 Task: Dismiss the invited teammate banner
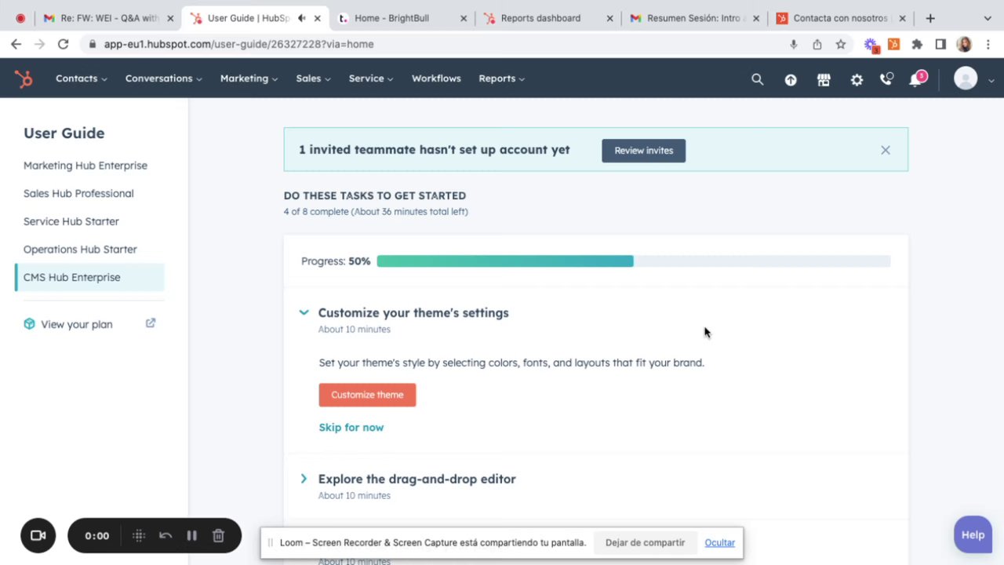pos(886,150)
